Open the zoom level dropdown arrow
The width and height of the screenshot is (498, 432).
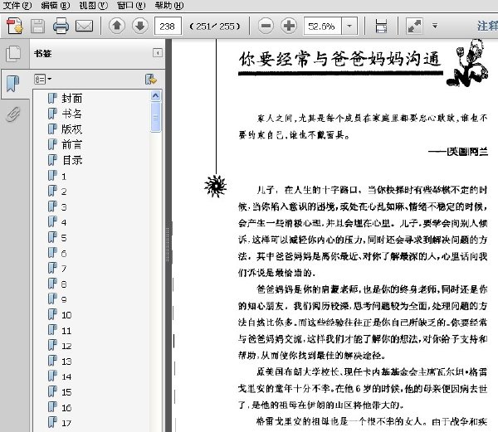point(349,26)
